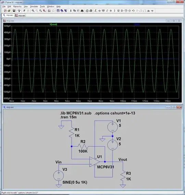
Task: Pick the Capacitor component tool
Action: coord(111,11)
